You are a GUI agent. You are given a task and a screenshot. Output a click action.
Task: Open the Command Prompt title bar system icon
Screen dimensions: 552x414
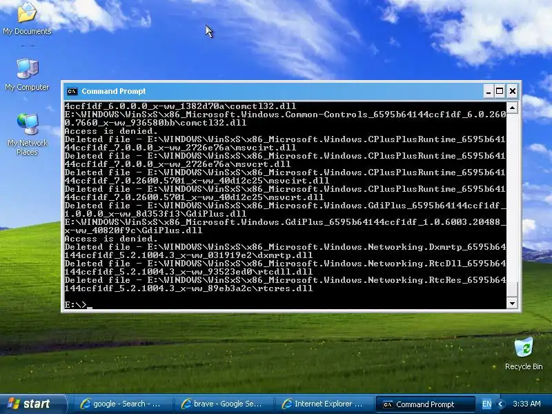(72, 91)
